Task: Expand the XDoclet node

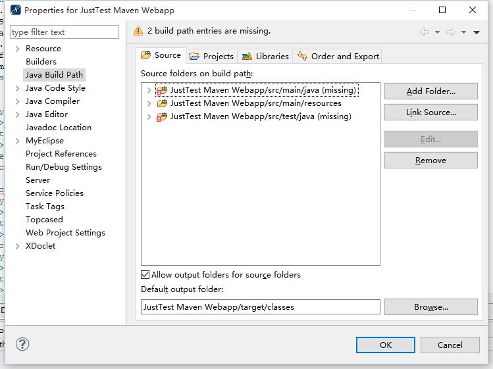Action: [18, 246]
